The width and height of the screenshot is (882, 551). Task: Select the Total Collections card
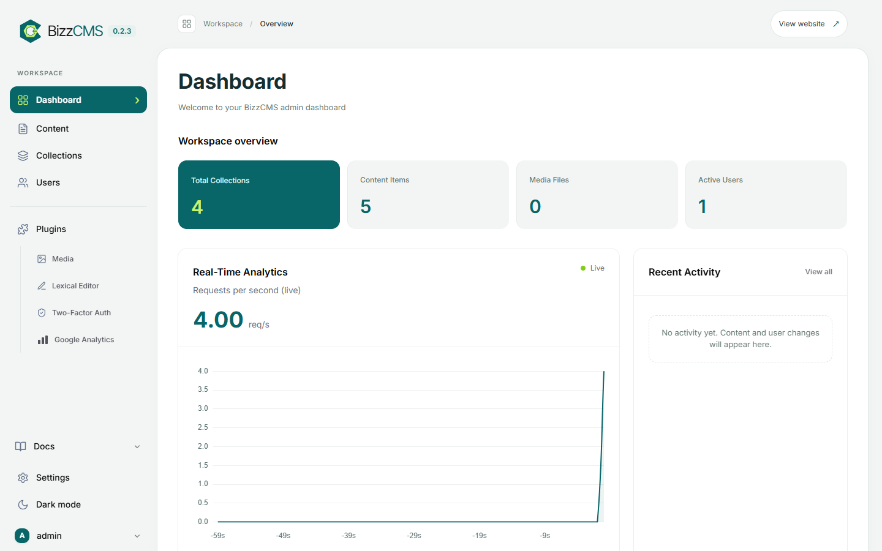coord(259,195)
